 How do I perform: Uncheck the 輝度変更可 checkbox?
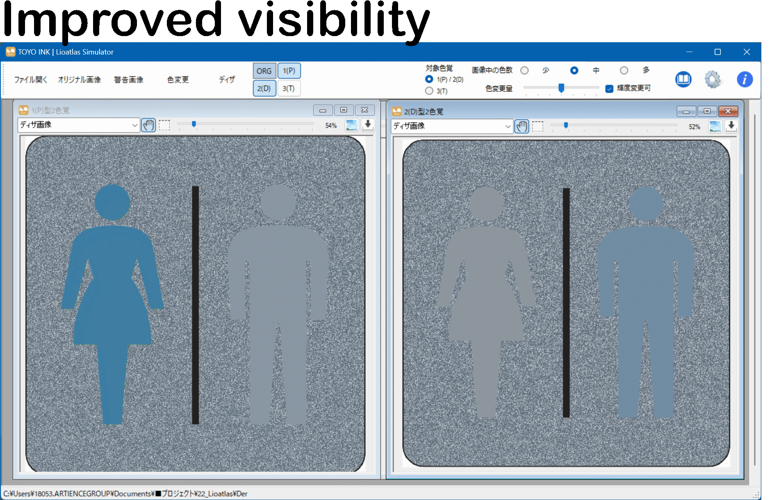pos(609,89)
